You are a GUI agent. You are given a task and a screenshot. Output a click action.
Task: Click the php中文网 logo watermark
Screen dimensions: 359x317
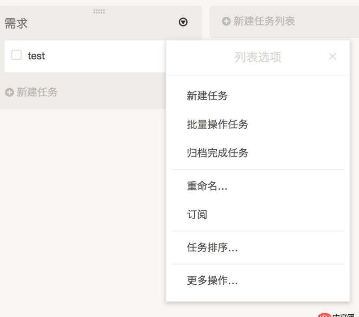(338, 314)
